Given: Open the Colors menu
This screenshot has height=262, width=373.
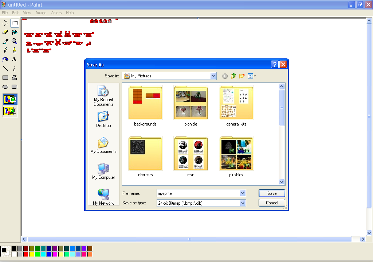Looking at the screenshot, I should pos(56,13).
